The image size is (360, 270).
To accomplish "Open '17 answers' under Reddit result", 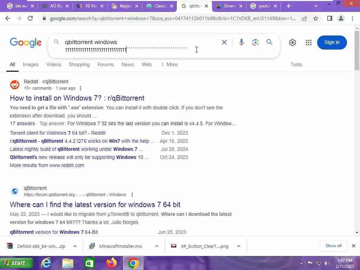I will click(22, 123).
